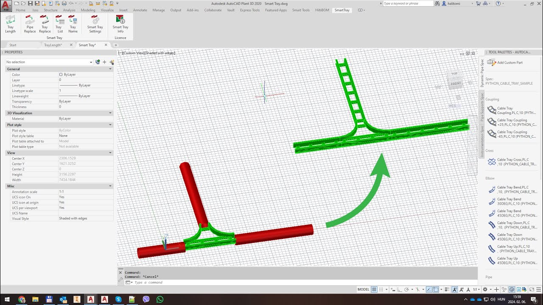
Task: Open Chrome from the Windows taskbar
Action: pos(21,299)
